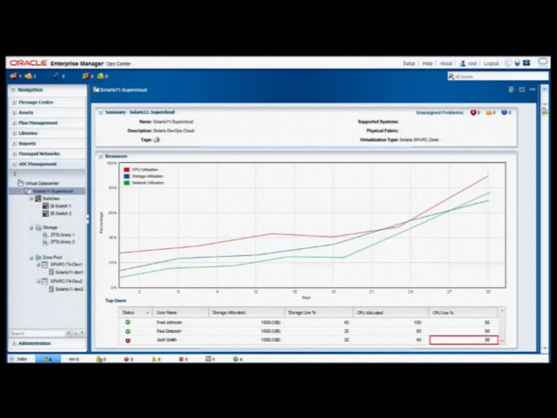Click the globe icon in header

(508, 63)
